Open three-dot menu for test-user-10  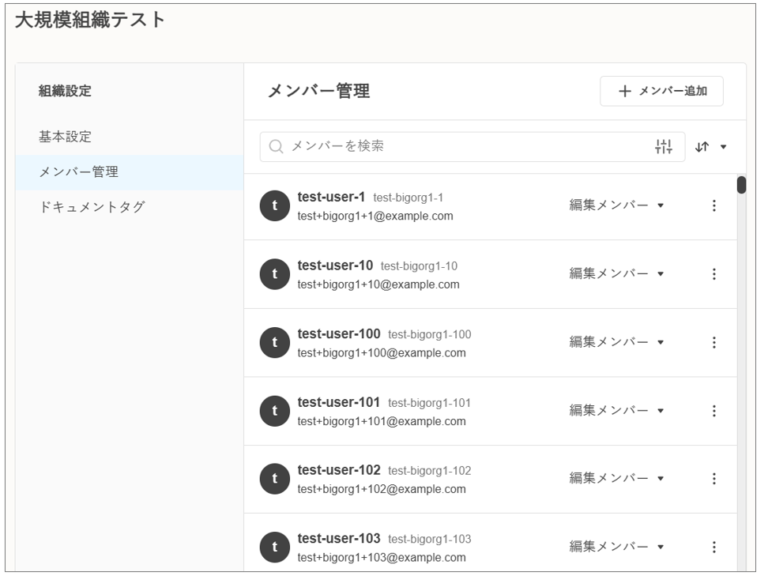click(713, 274)
